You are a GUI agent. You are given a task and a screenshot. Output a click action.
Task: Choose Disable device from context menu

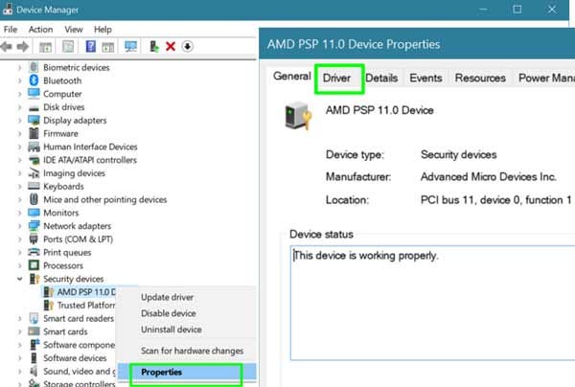169,313
